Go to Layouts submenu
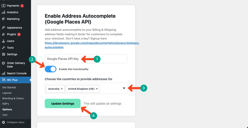Image resolution: width=248 pixels, height=128 pixels. click(7, 93)
